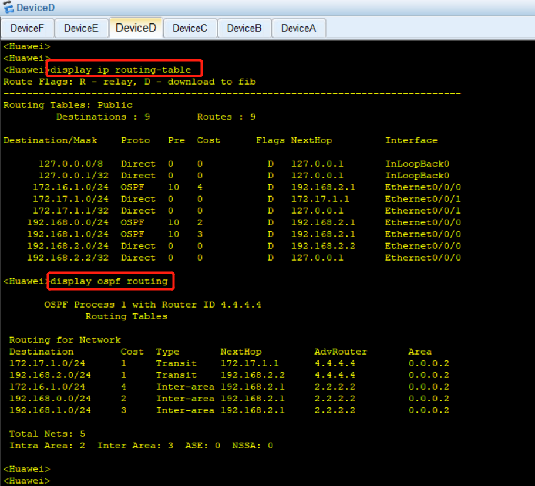The image size is (535, 486).
Task: Open the DeviceB tab
Action: (x=244, y=28)
